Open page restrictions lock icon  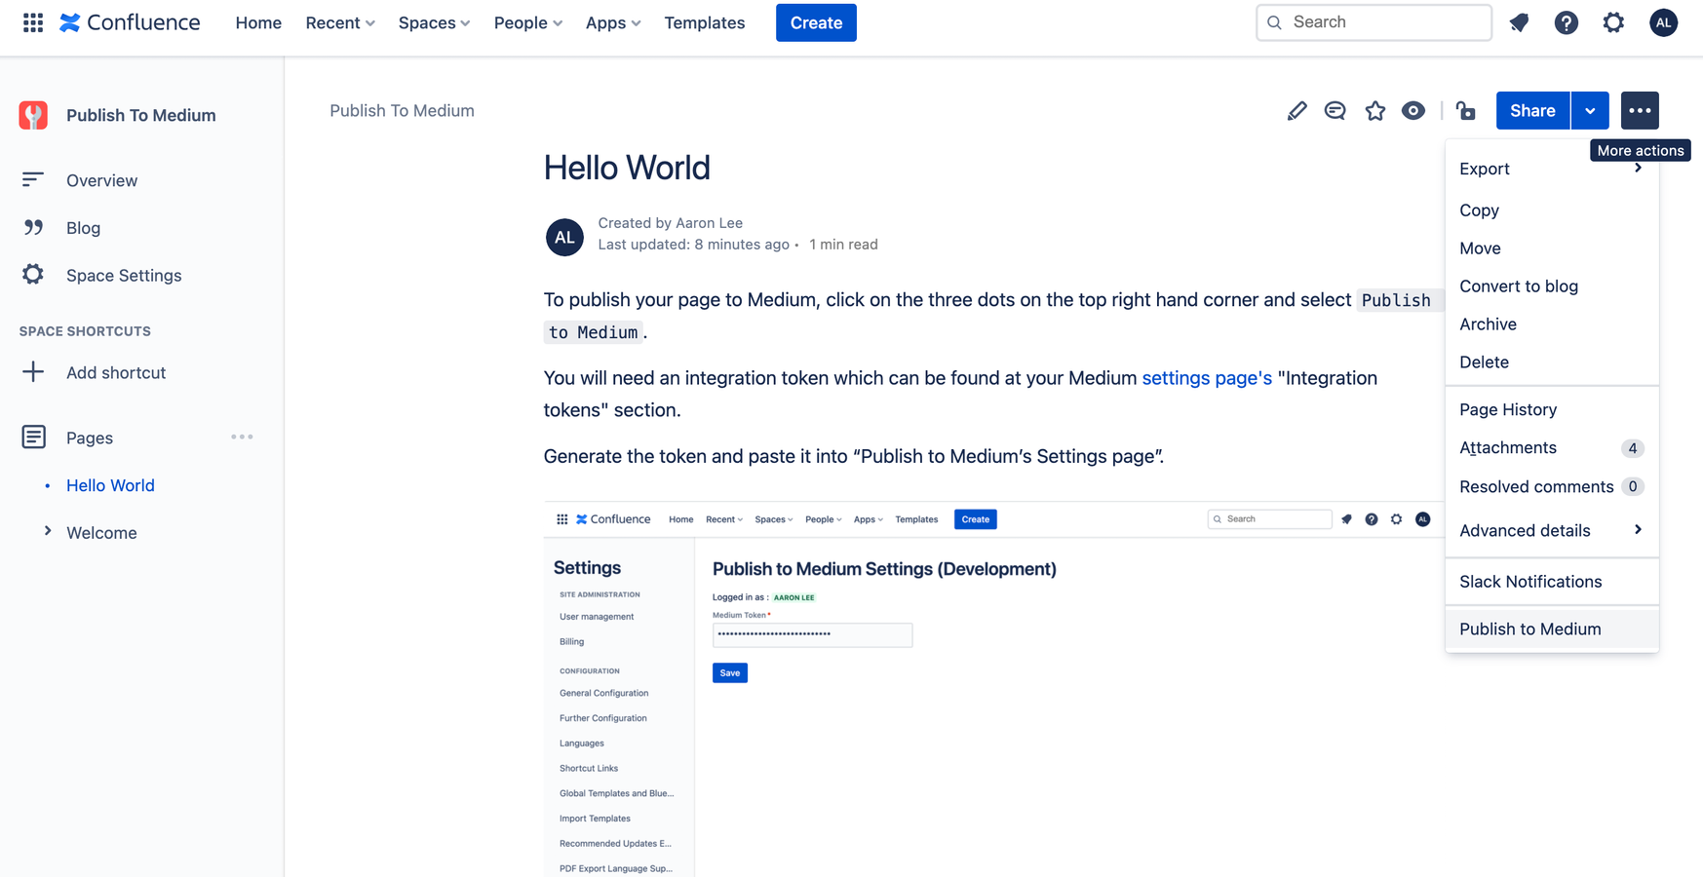pyautogui.click(x=1466, y=111)
